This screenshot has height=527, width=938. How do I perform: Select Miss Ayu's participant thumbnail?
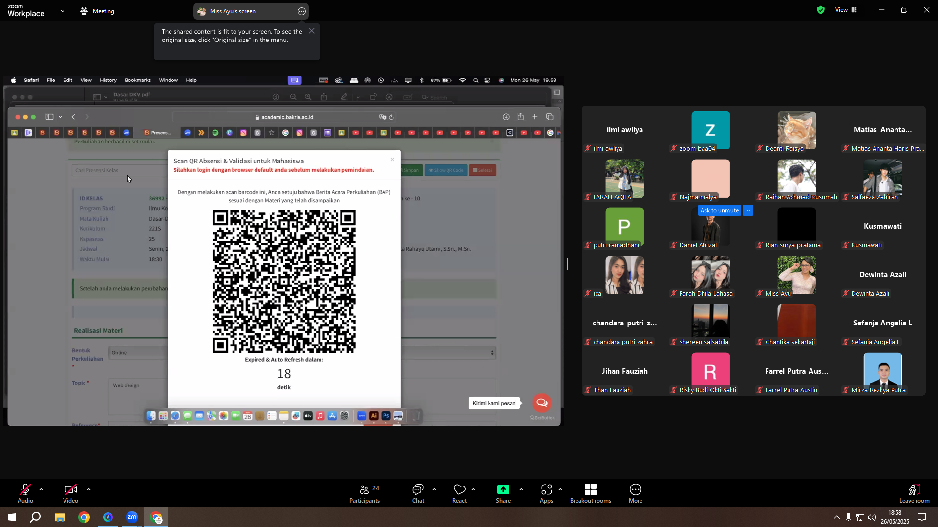click(x=796, y=275)
